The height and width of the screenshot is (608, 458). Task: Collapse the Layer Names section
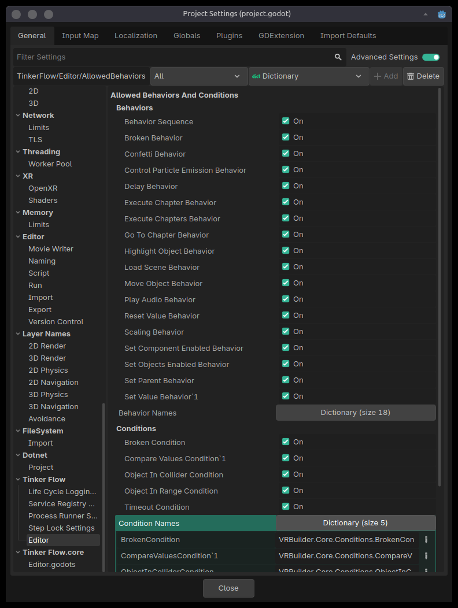18,334
